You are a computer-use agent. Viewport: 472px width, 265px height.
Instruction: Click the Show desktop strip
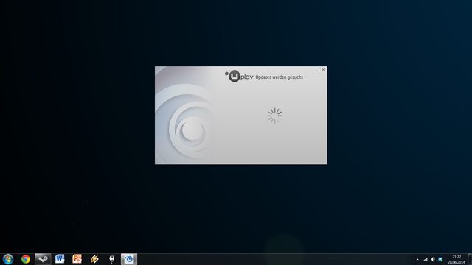[x=470, y=259]
